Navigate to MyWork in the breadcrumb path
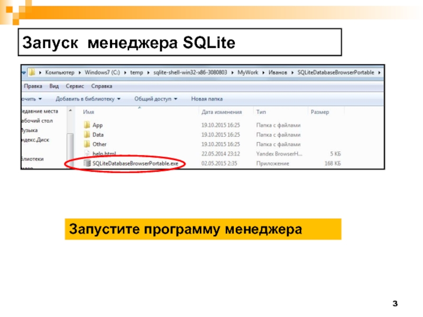The width and height of the screenshot is (423, 317). (249, 72)
